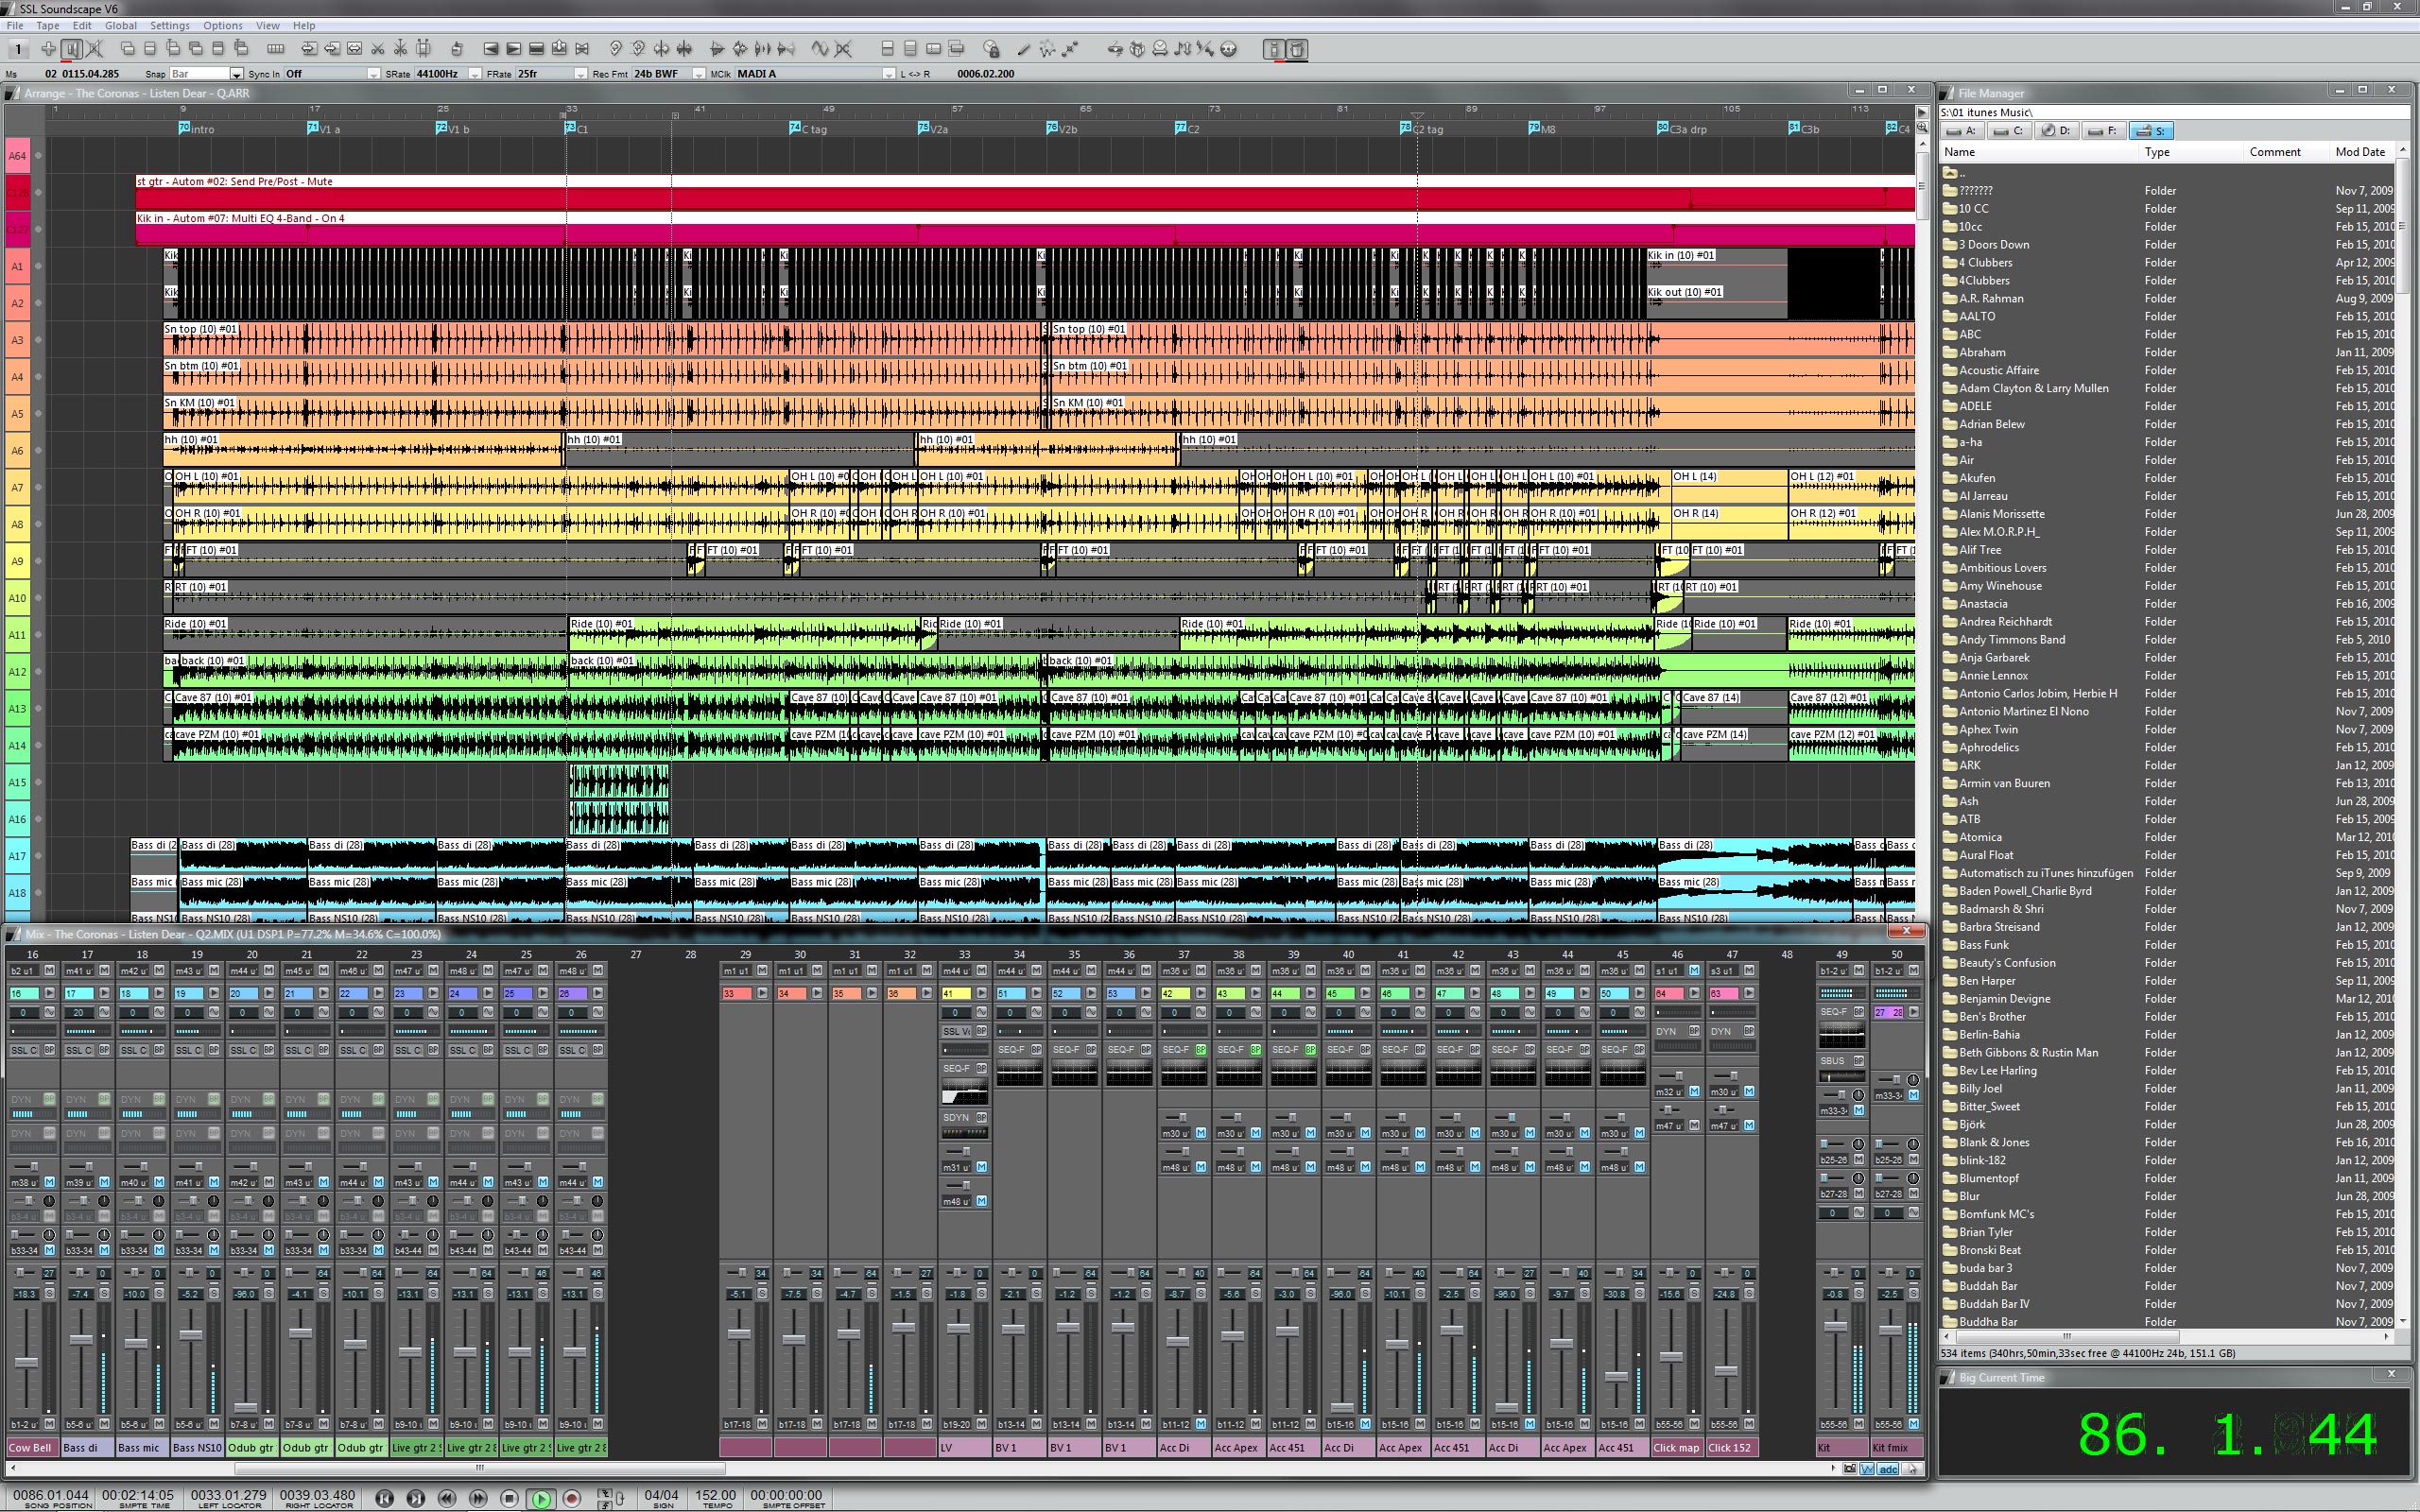The height and width of the screenshot is (1512, 2420).
Task: Arm recording with the red Record button
Action: 572,1498
